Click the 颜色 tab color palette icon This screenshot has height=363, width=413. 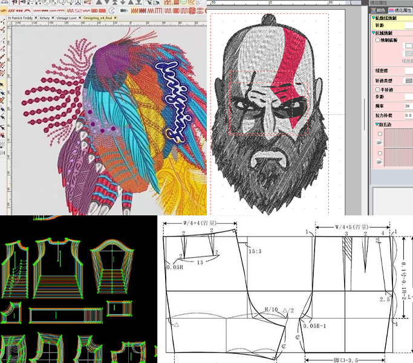pos(373,10)
